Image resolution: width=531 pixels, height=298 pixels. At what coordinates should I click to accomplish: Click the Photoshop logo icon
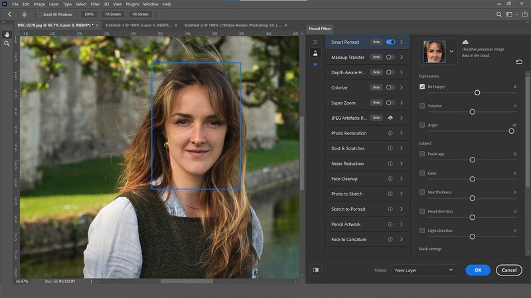click(5, 4)
